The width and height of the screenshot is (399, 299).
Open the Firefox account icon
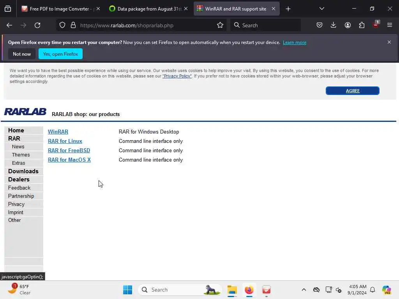coord(348,25)
